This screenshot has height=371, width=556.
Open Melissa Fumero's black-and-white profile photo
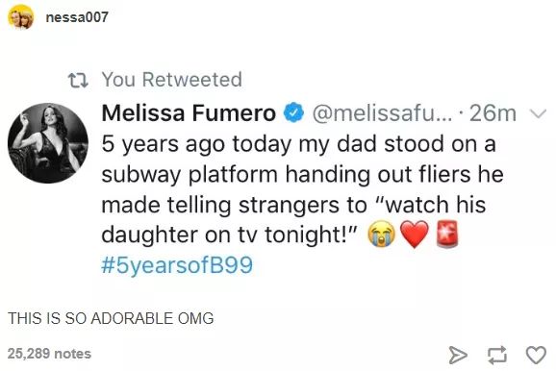[48, 143]
